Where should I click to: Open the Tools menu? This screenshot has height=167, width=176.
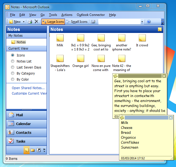(53, 15)
